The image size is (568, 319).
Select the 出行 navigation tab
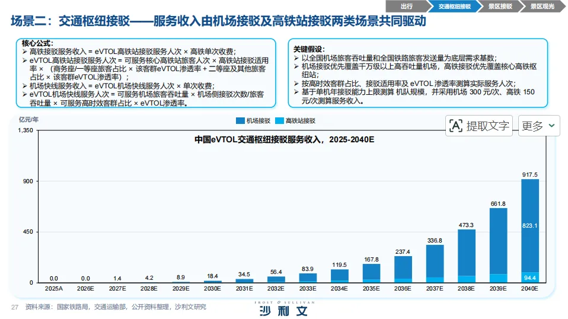coord(407,6)
